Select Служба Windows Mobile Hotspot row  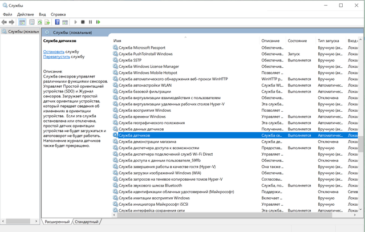[x=235, y=72]
